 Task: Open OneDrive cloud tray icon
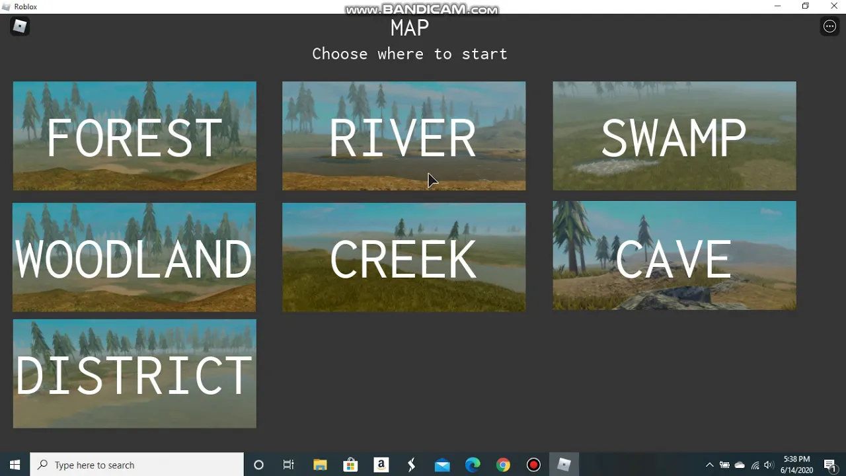click(x=740, y=465)
